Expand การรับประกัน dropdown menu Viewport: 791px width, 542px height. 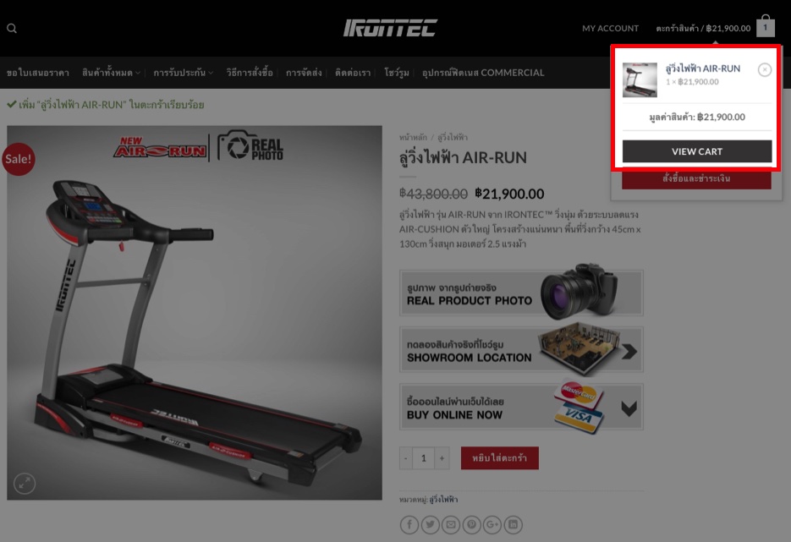click(x=183, y=73)
